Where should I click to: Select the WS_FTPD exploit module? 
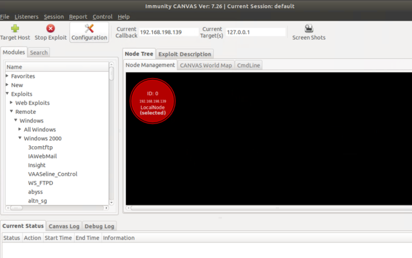point(40,183)
